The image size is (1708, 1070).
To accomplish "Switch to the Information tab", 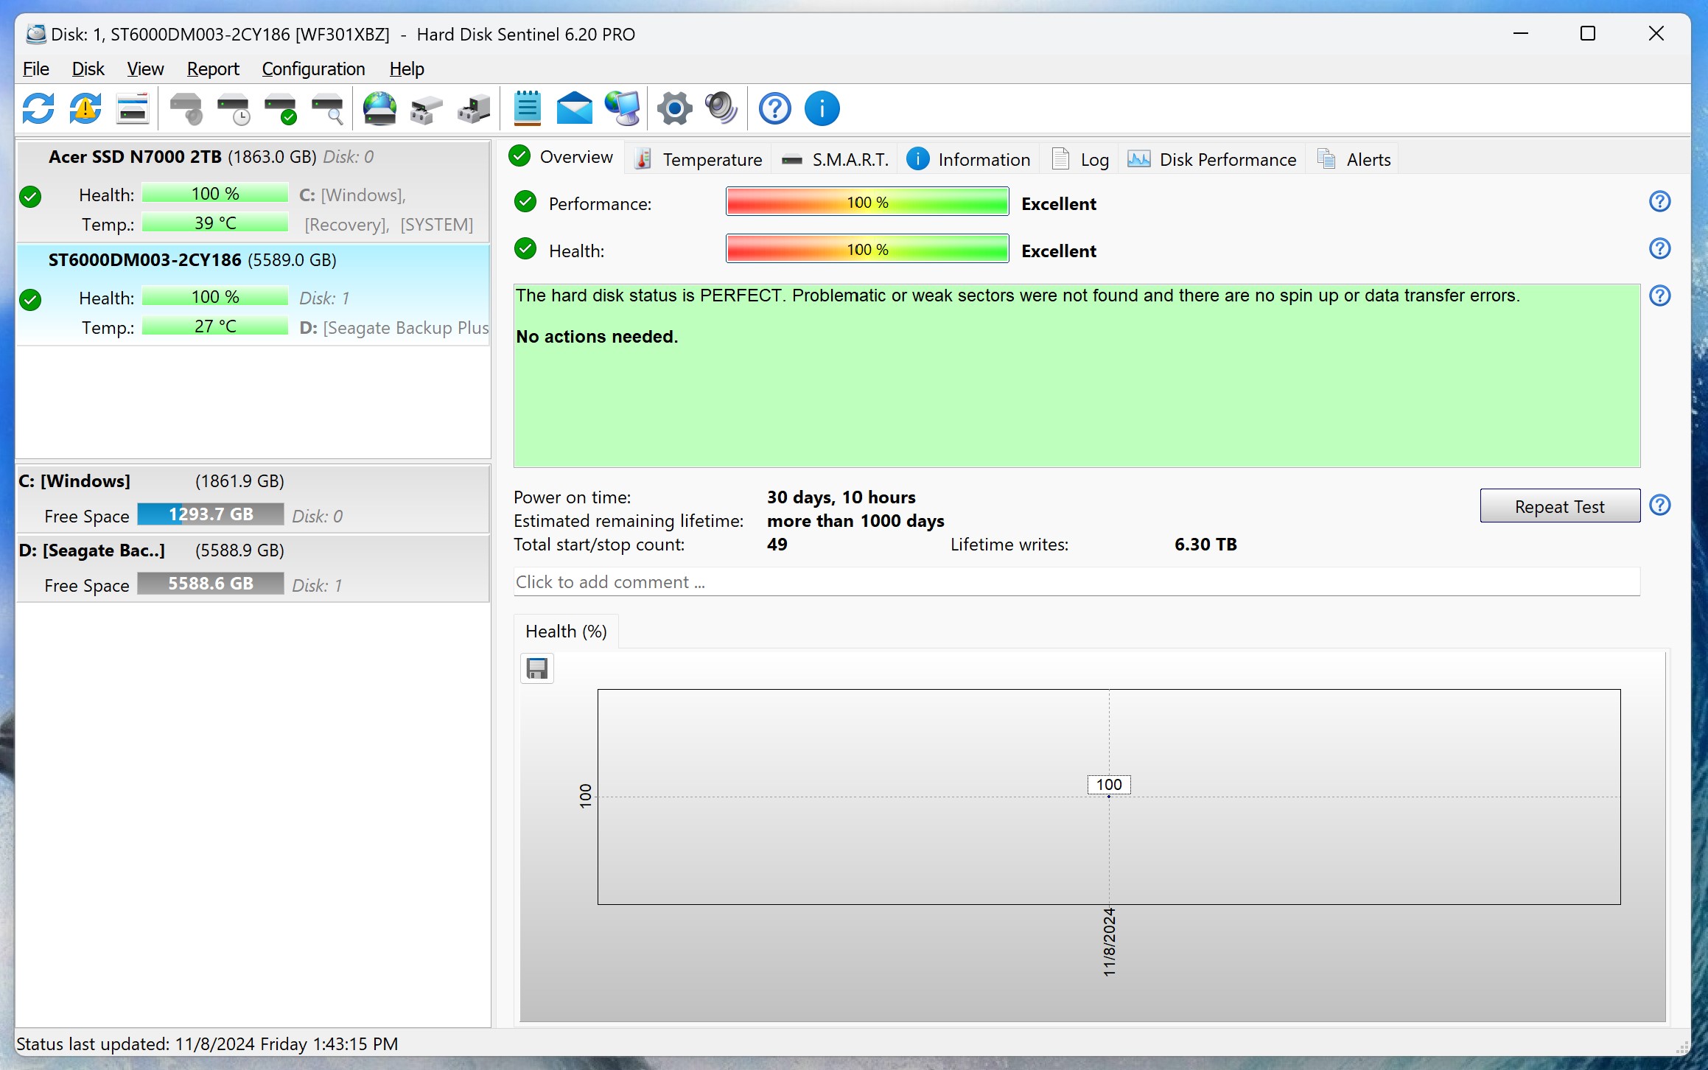I will click(x=968, y=159).
